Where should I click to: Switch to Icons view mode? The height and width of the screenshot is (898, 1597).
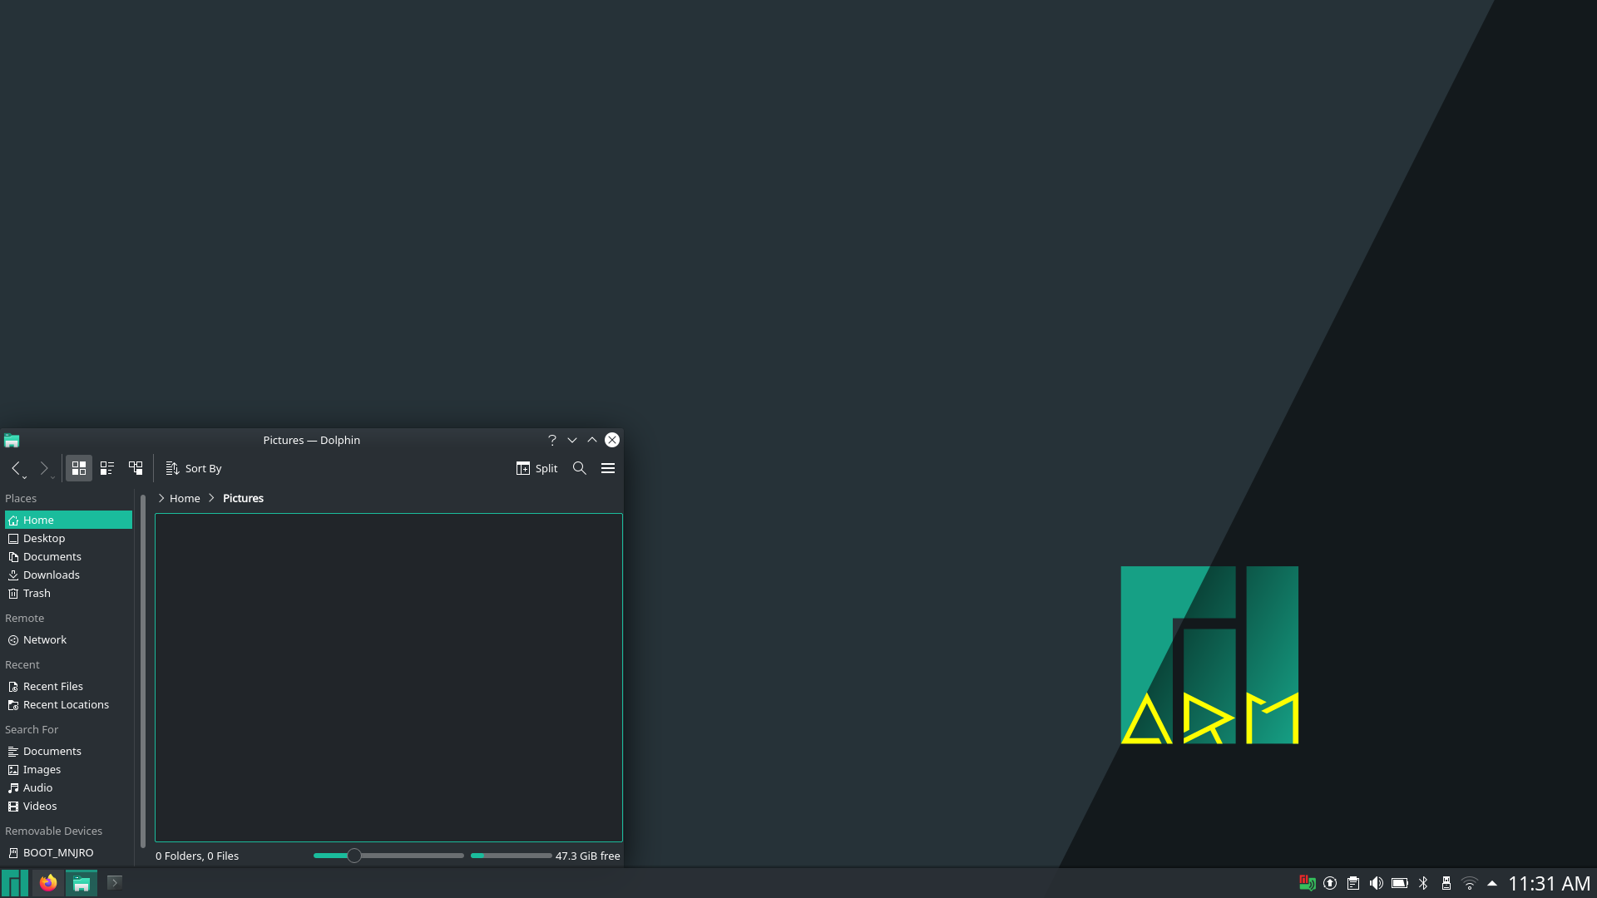tap(79, 468)
